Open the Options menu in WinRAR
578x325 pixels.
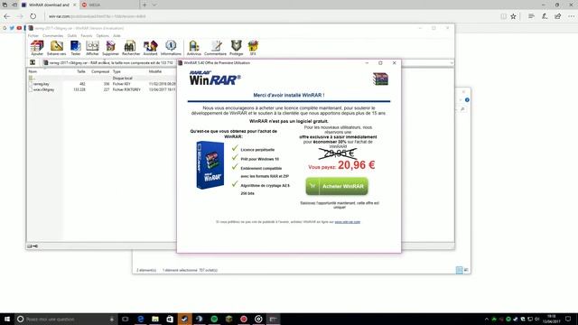pos(102,36)
